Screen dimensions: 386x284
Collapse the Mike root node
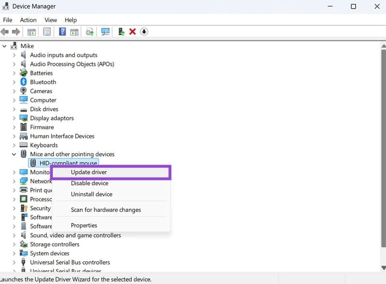click(4, 46)
